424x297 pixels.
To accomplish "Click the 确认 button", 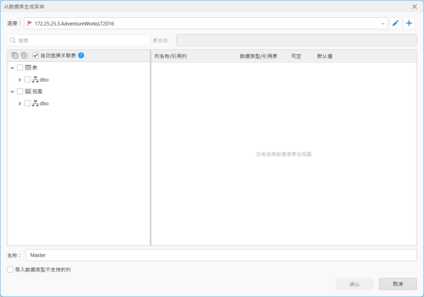I will pyautogui.click(x=355, y=284).
